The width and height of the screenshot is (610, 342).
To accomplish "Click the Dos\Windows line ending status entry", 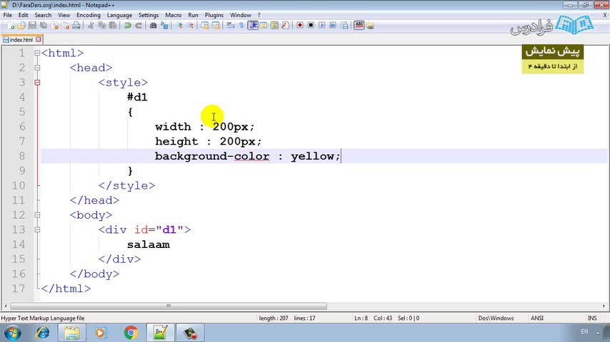I will pos(496,318).
